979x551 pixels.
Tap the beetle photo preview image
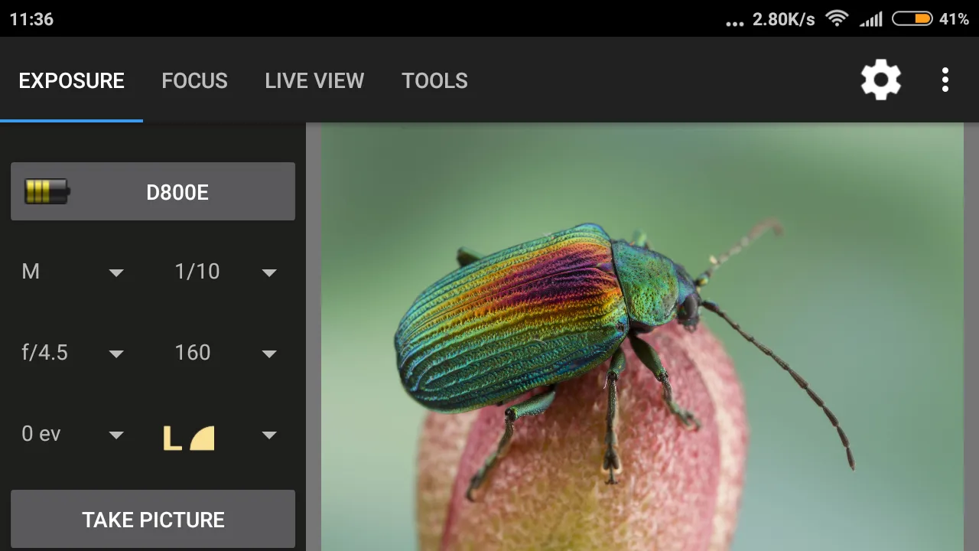(x=642, y=338)
